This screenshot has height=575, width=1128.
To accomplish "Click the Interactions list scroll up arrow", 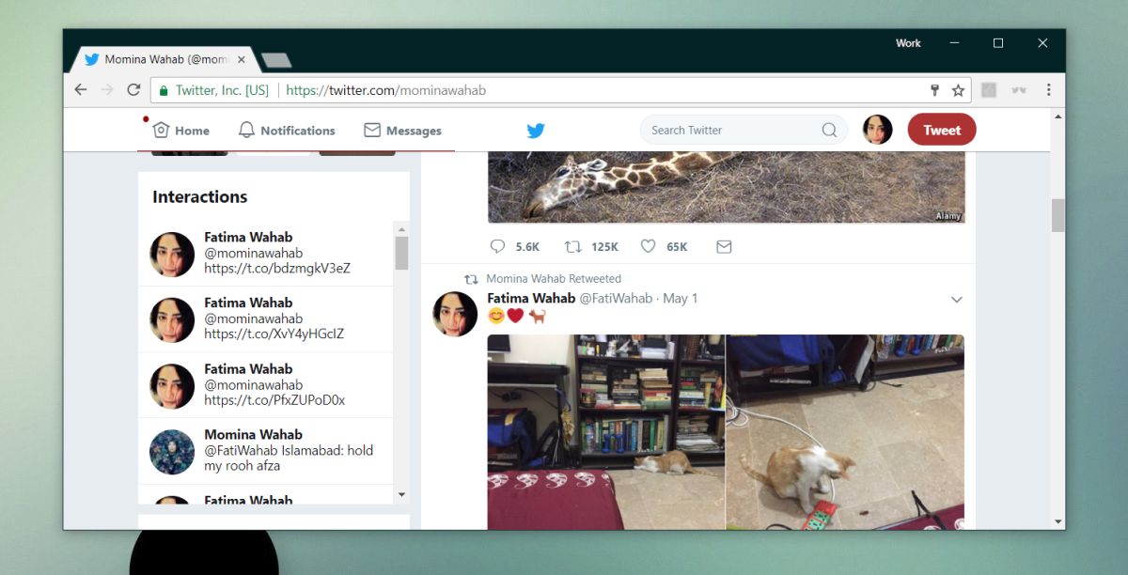I will pyautogui.click(x=401, y=229).
